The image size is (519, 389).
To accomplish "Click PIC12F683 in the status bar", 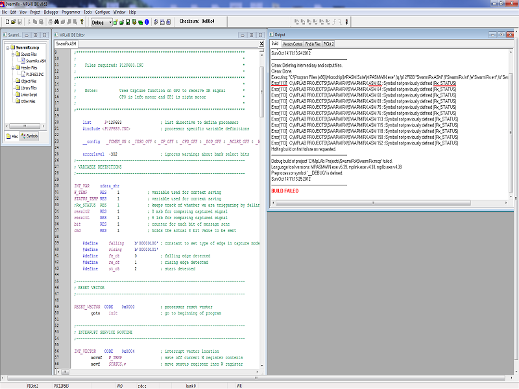I will pyautogui.click(x=61, y=386).
